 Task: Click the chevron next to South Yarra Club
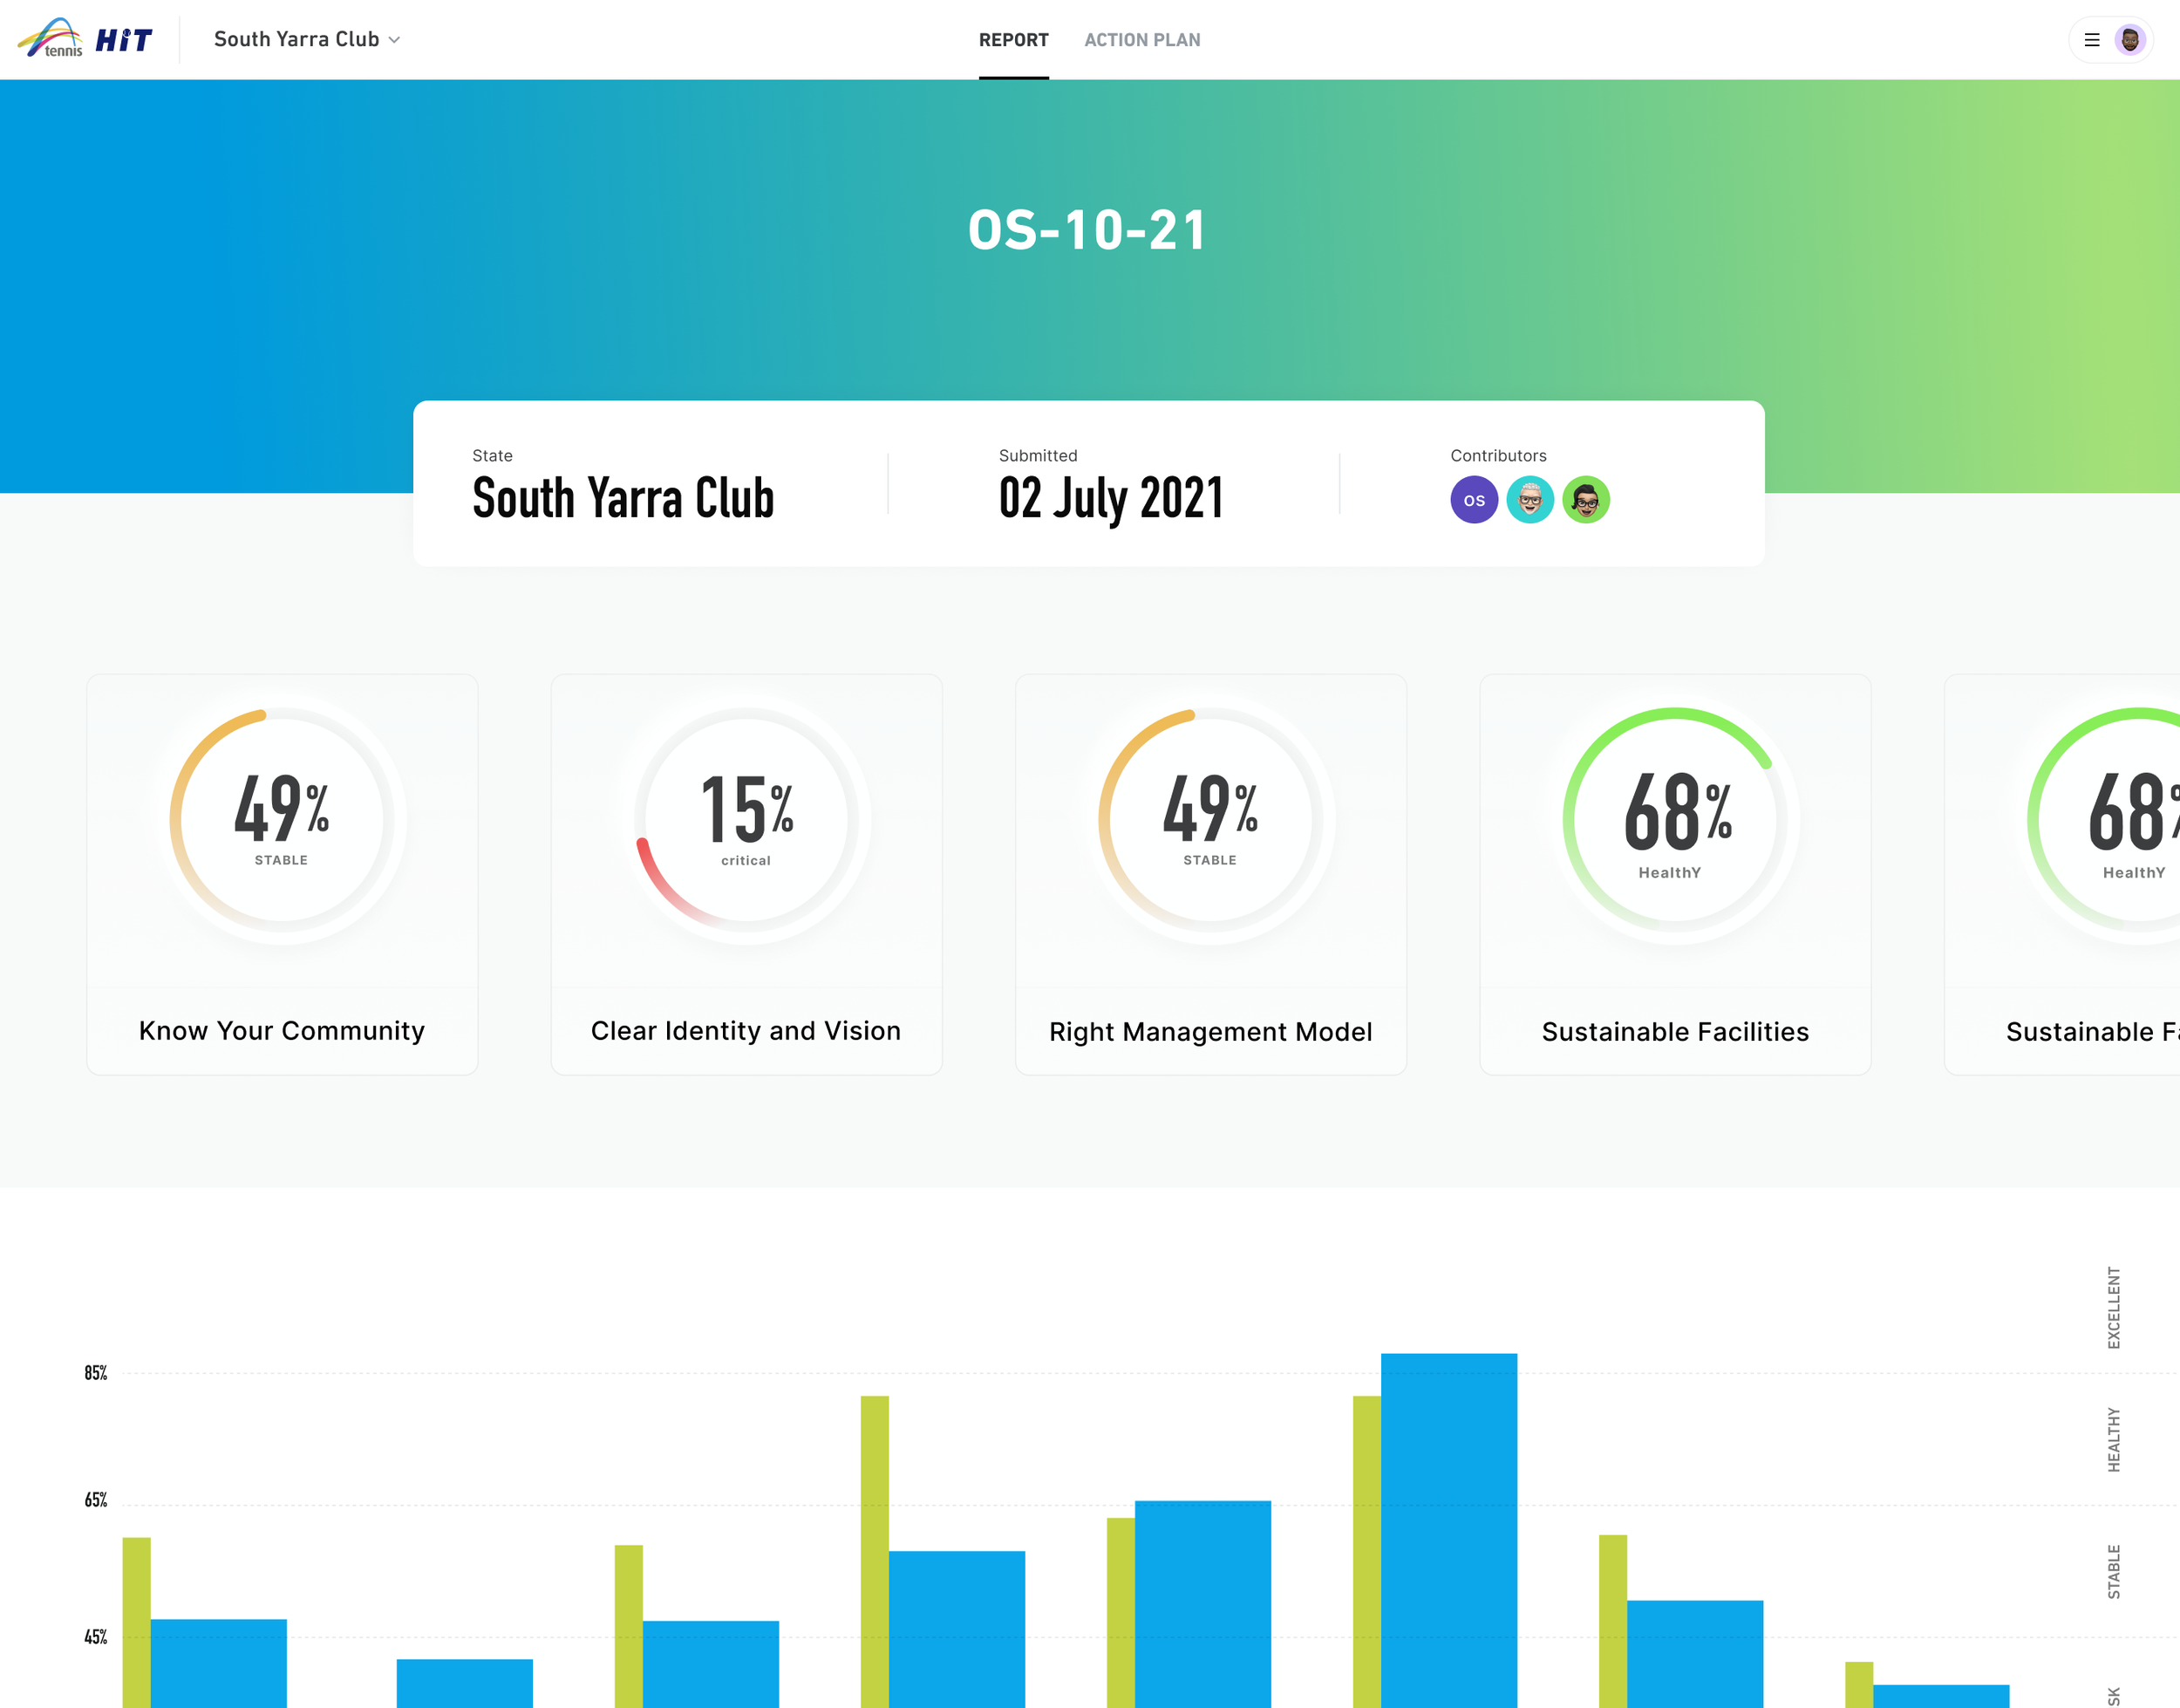(x=394, y=40)
